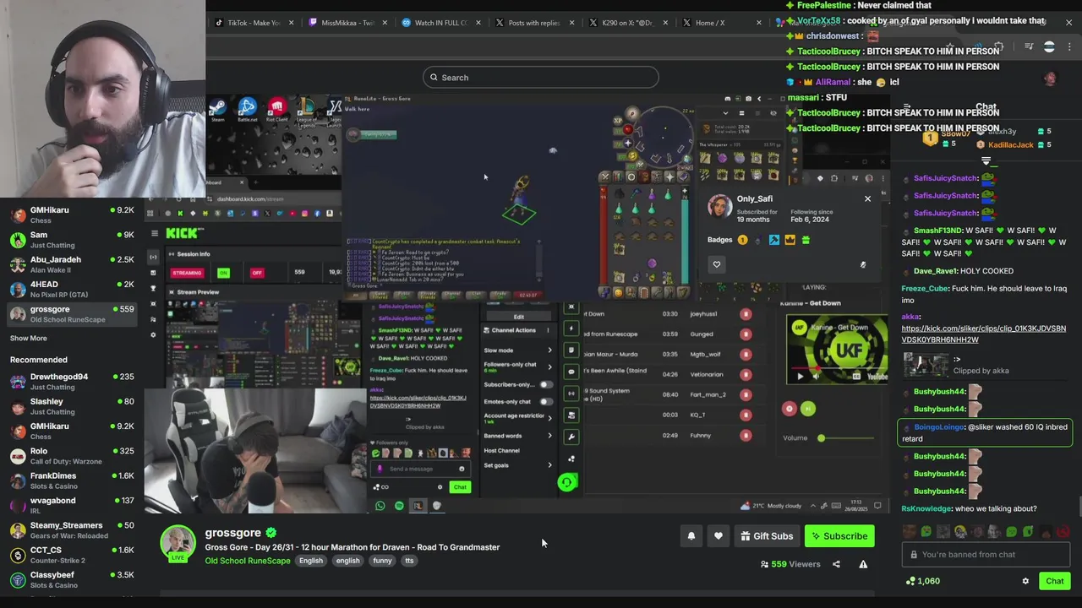Image resolution: width=1082 pixels, height=608 pixels.
Task: Click the lightning bolt icon in dashboard sidebar
Action: [x=571, y=328]
